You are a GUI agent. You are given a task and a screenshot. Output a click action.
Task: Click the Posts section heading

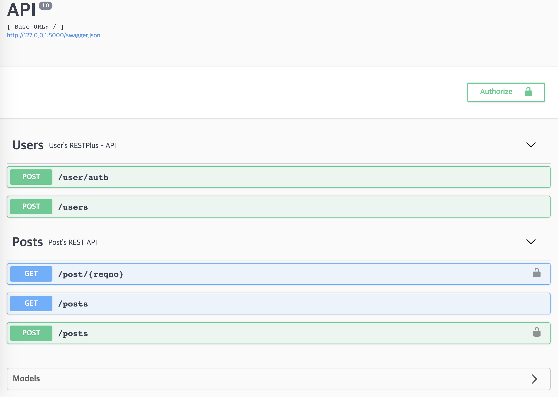[x=28, y=242]
